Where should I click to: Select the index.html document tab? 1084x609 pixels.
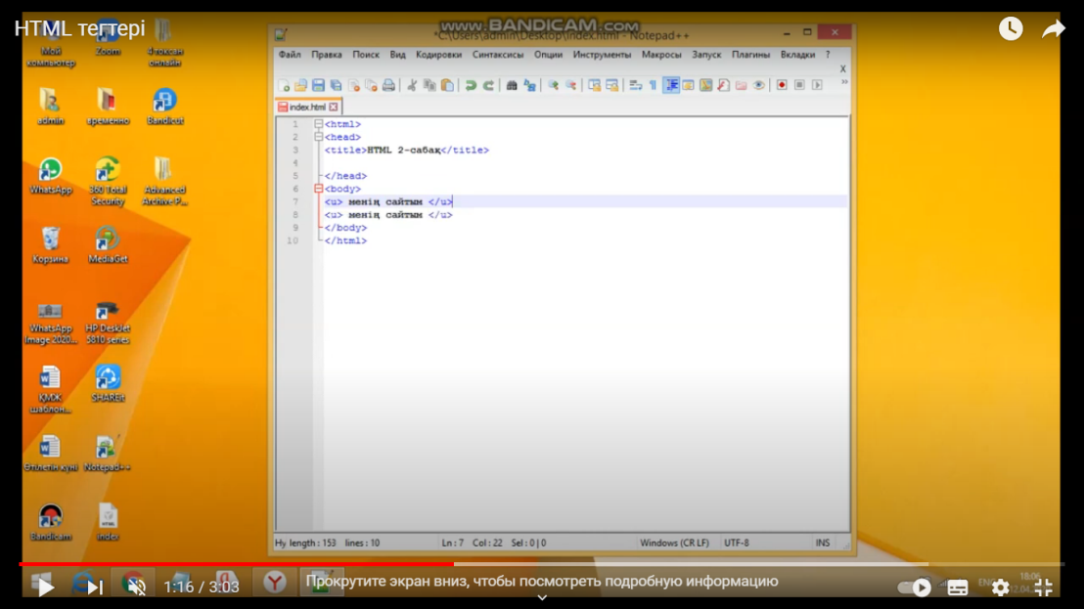click(307, 108)
